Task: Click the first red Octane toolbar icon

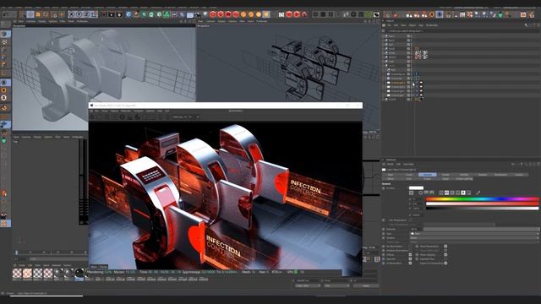Action: pos(213,14)
